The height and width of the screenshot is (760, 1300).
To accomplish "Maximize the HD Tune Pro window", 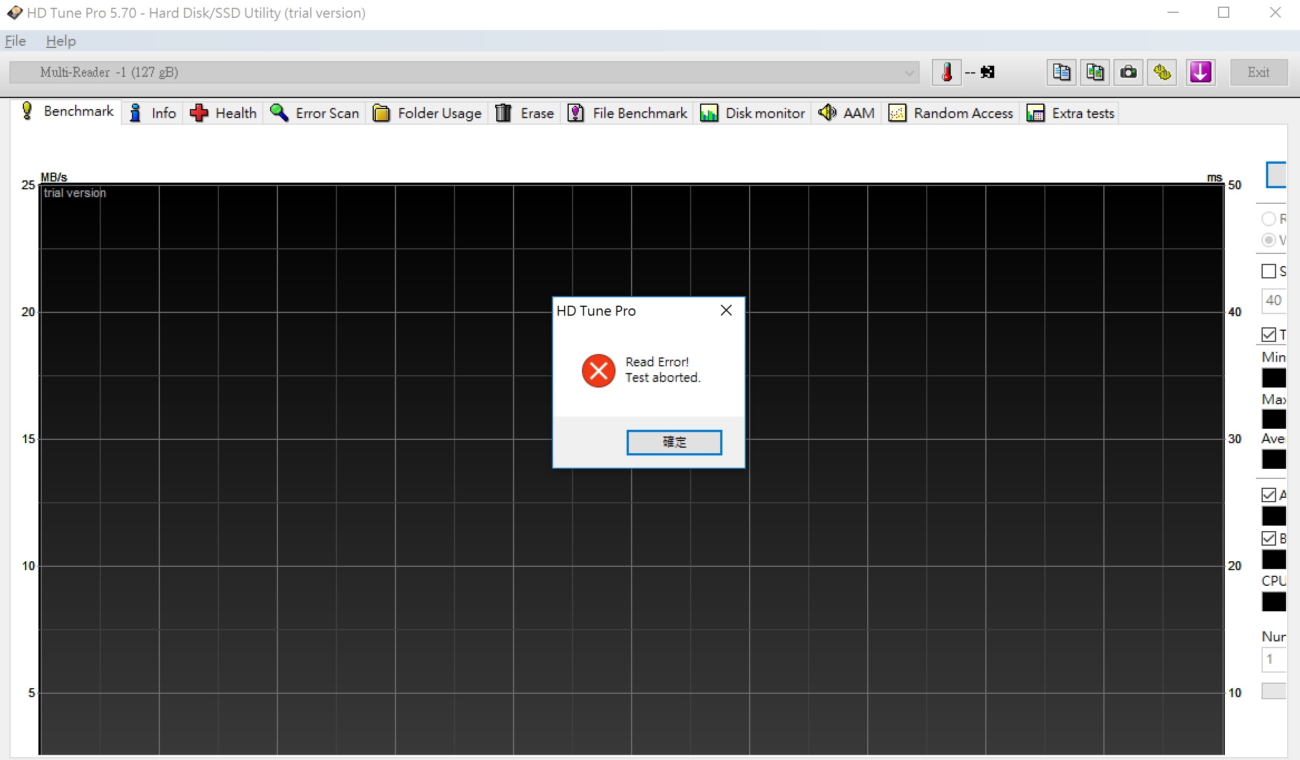I will click(1224, 13).
